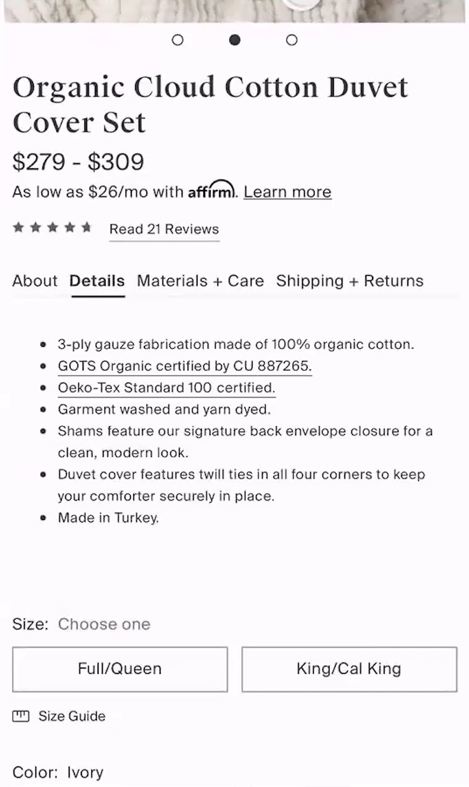Select the filled middle carousel dot
Image resolution: width=469 pixels, height=787 pixels.
pos(234,40)
